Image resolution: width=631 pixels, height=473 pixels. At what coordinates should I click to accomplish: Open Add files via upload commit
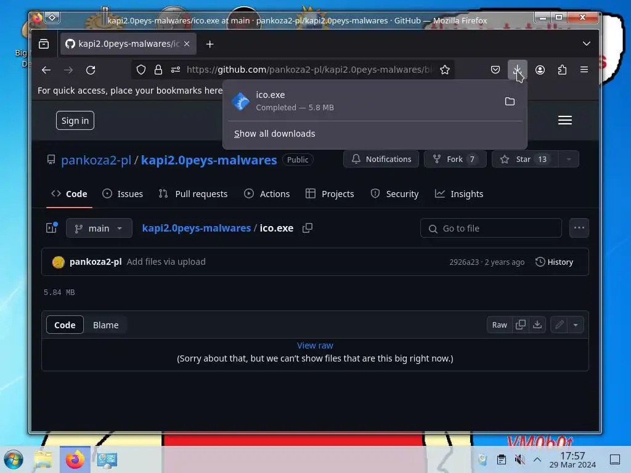pos(166,262)
